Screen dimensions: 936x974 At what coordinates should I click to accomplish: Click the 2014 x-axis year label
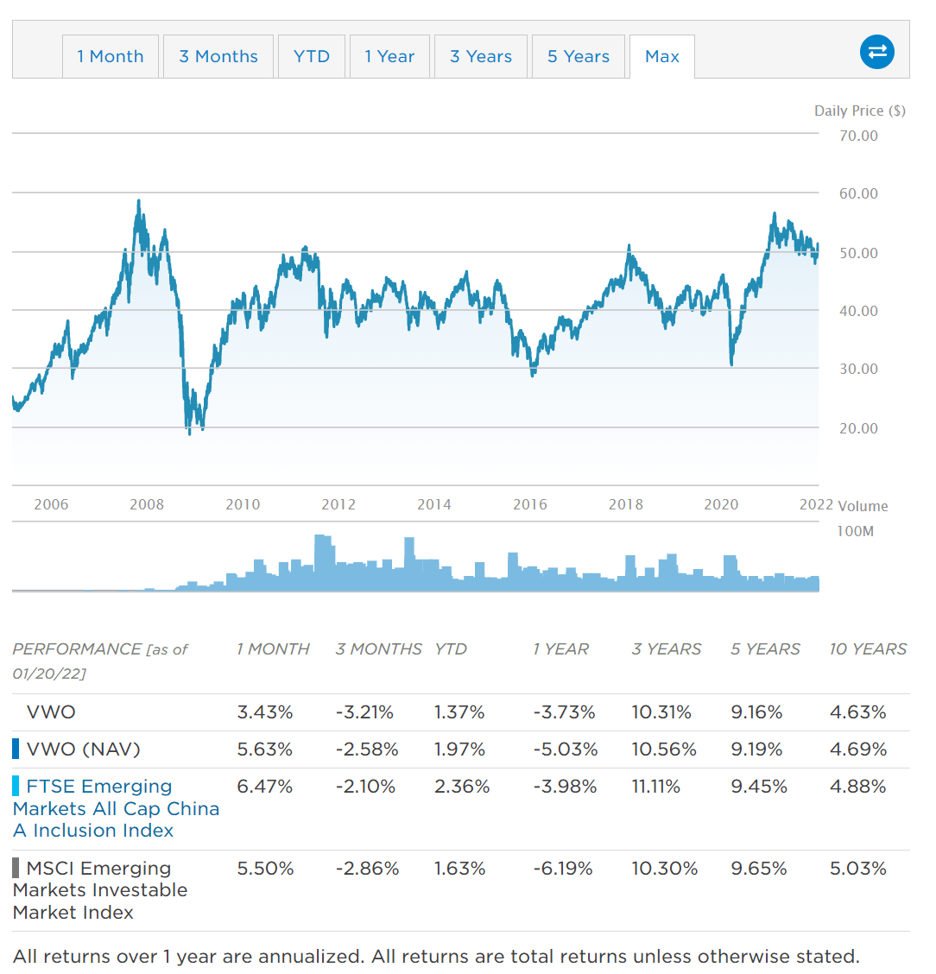pyautogui.click(x=434, y=503)
